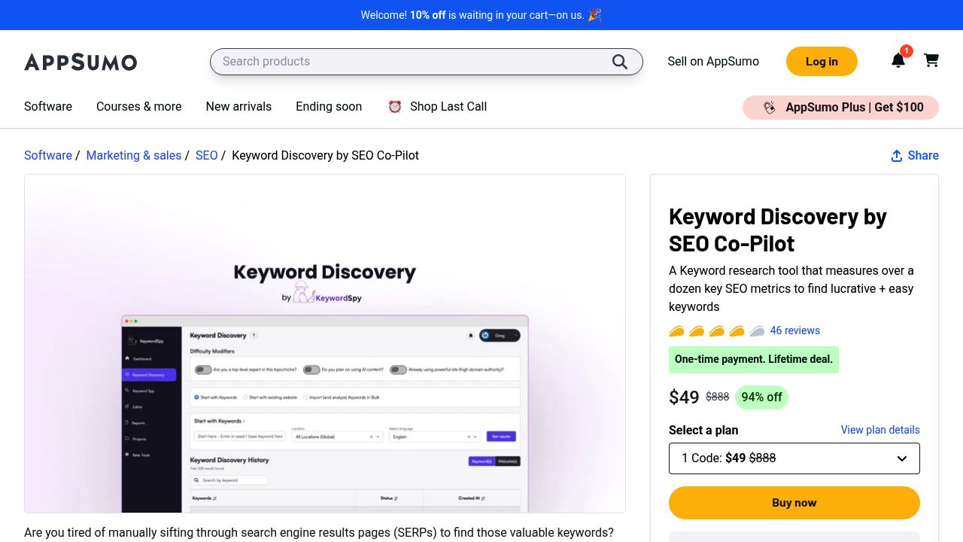This screenshot has height=542, width=963.
Task: Click the Buy now button
Action: (x=794, y=503)
